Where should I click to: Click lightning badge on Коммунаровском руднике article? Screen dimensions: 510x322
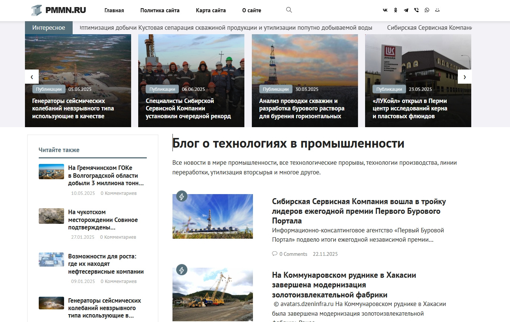182,270
